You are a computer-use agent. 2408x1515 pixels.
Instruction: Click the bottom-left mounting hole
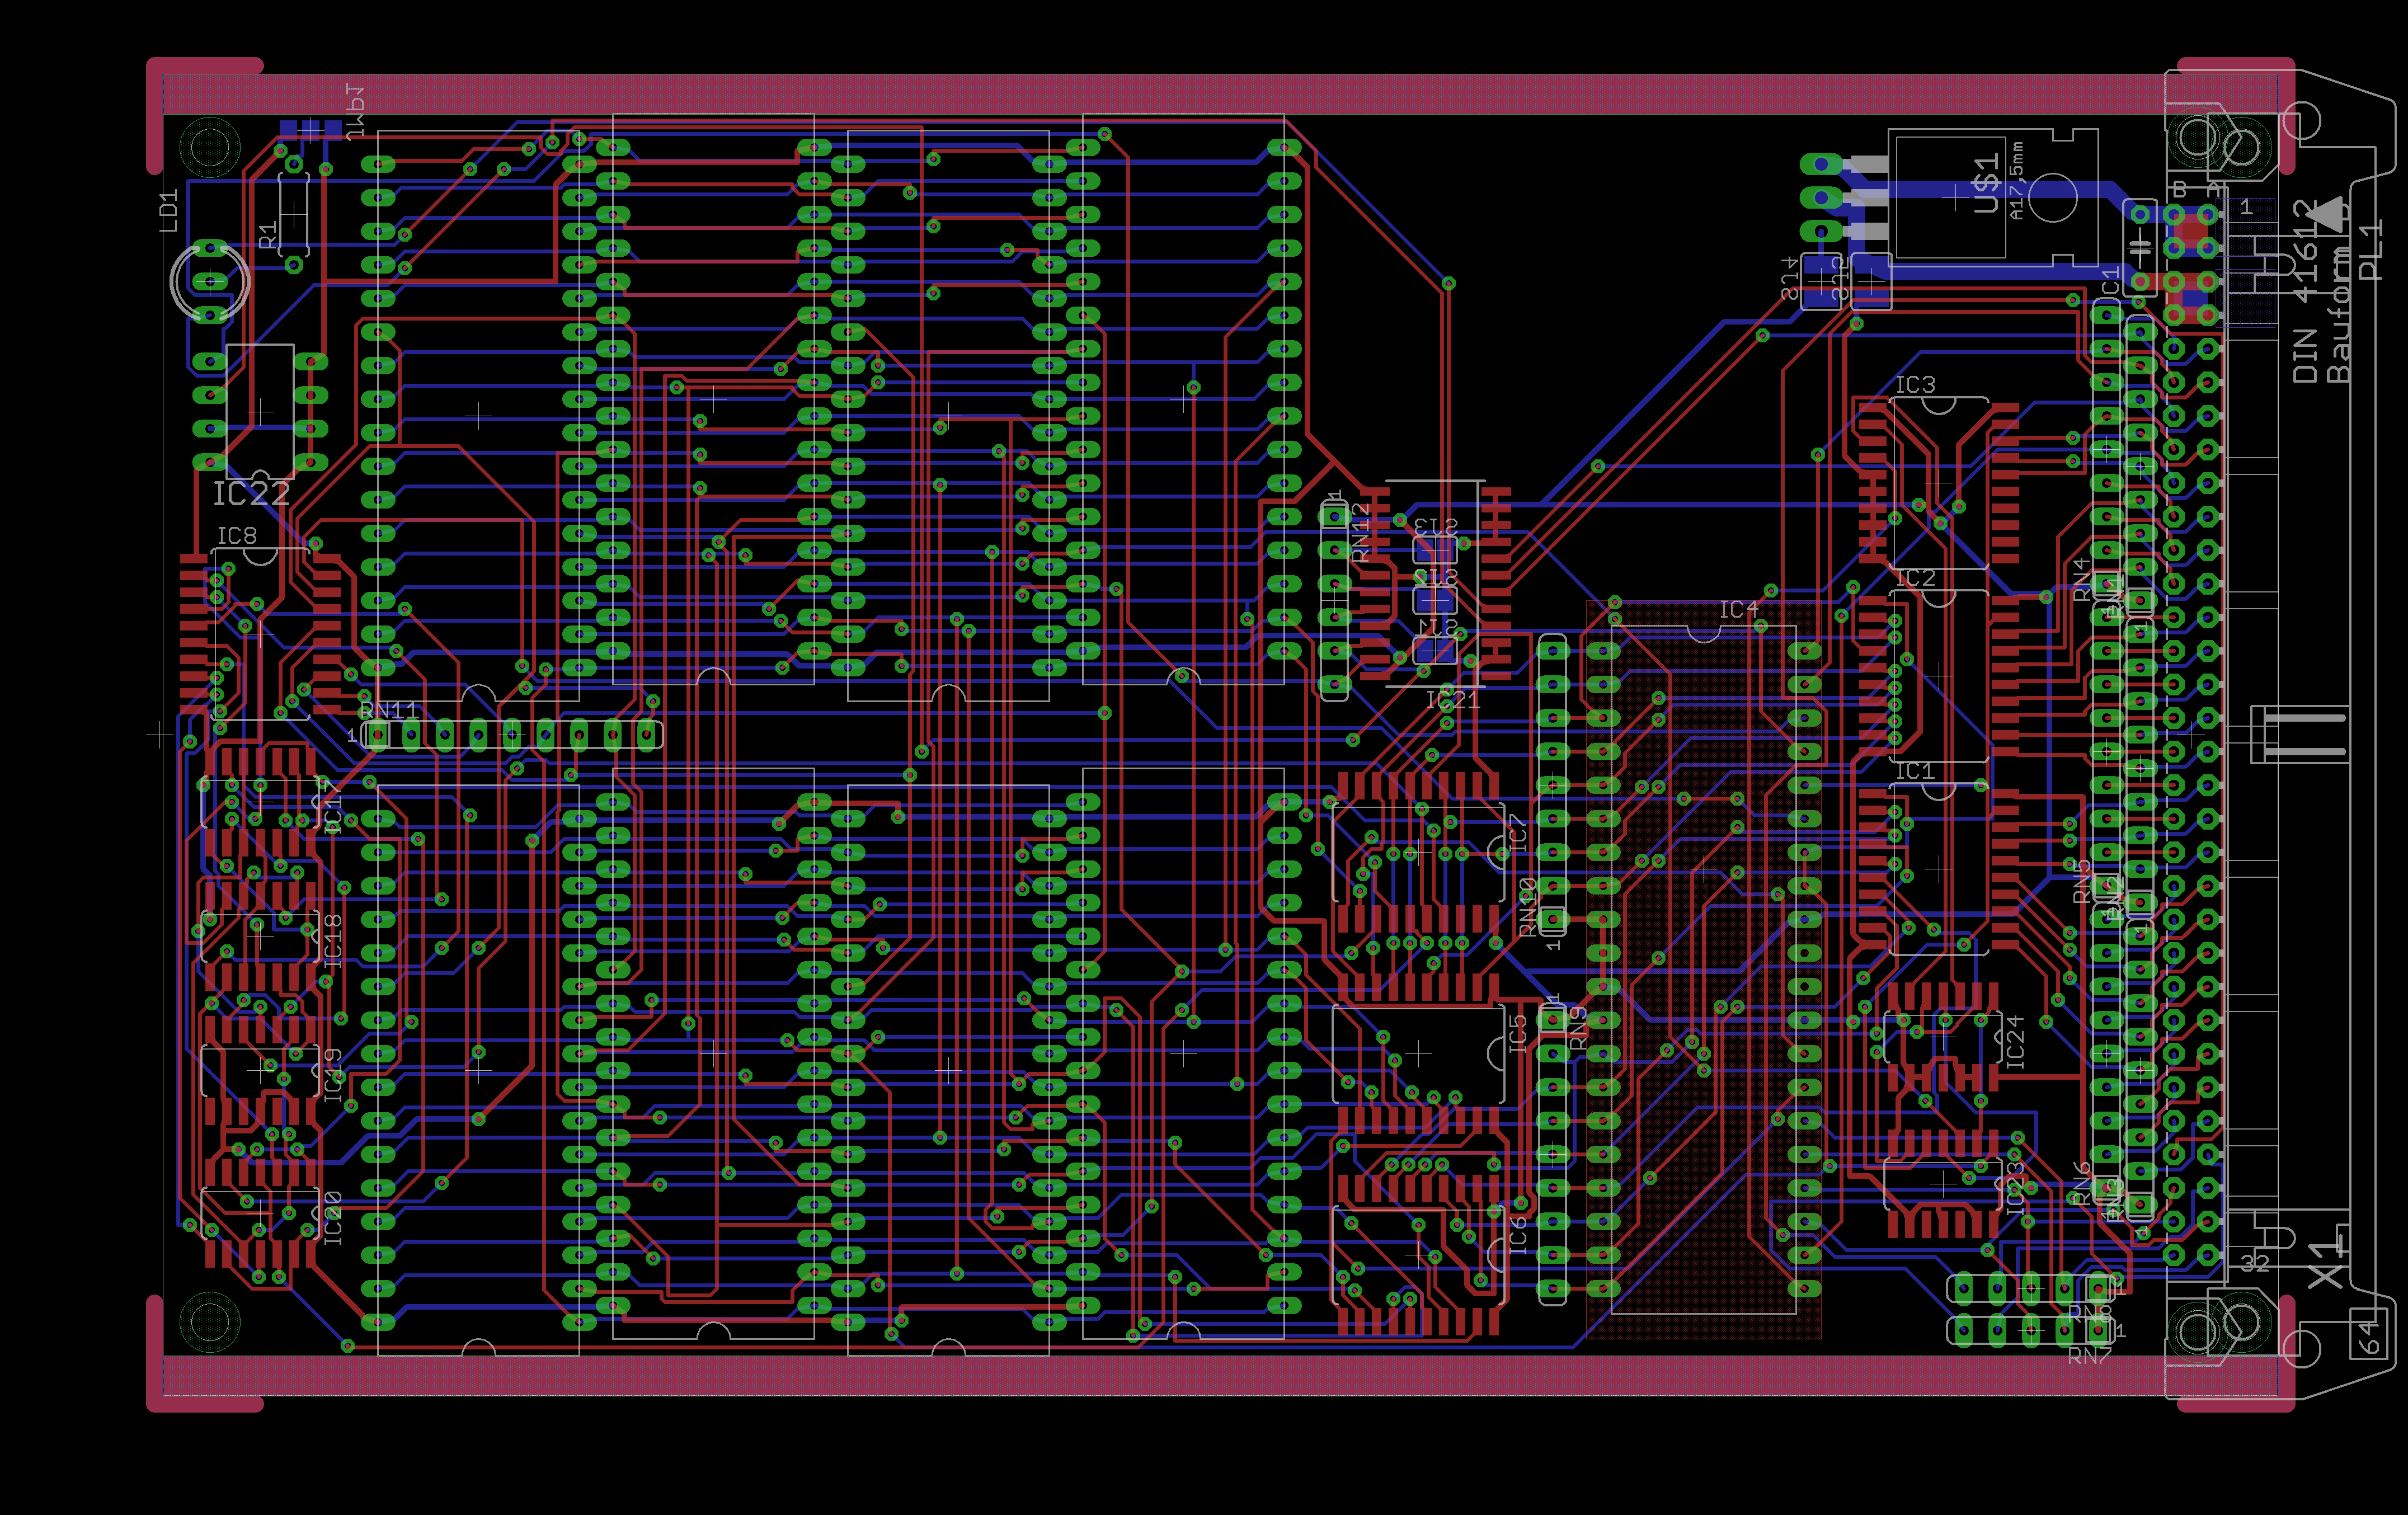pos(210,1322)
